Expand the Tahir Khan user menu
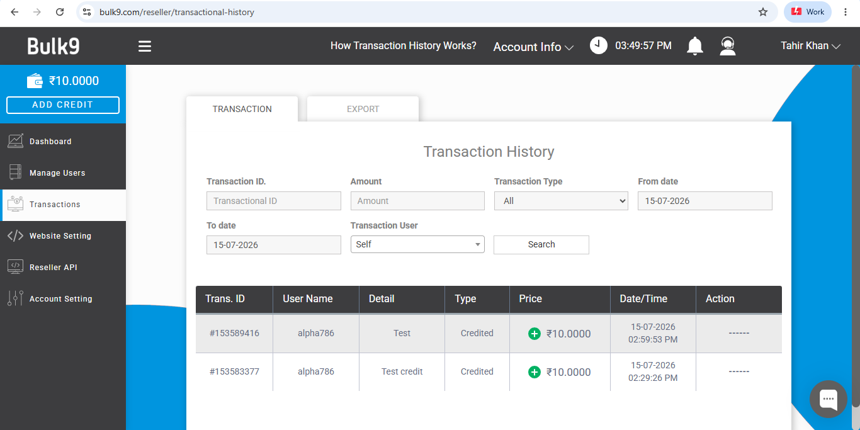The image size is (860, 430). pos(811,46)
